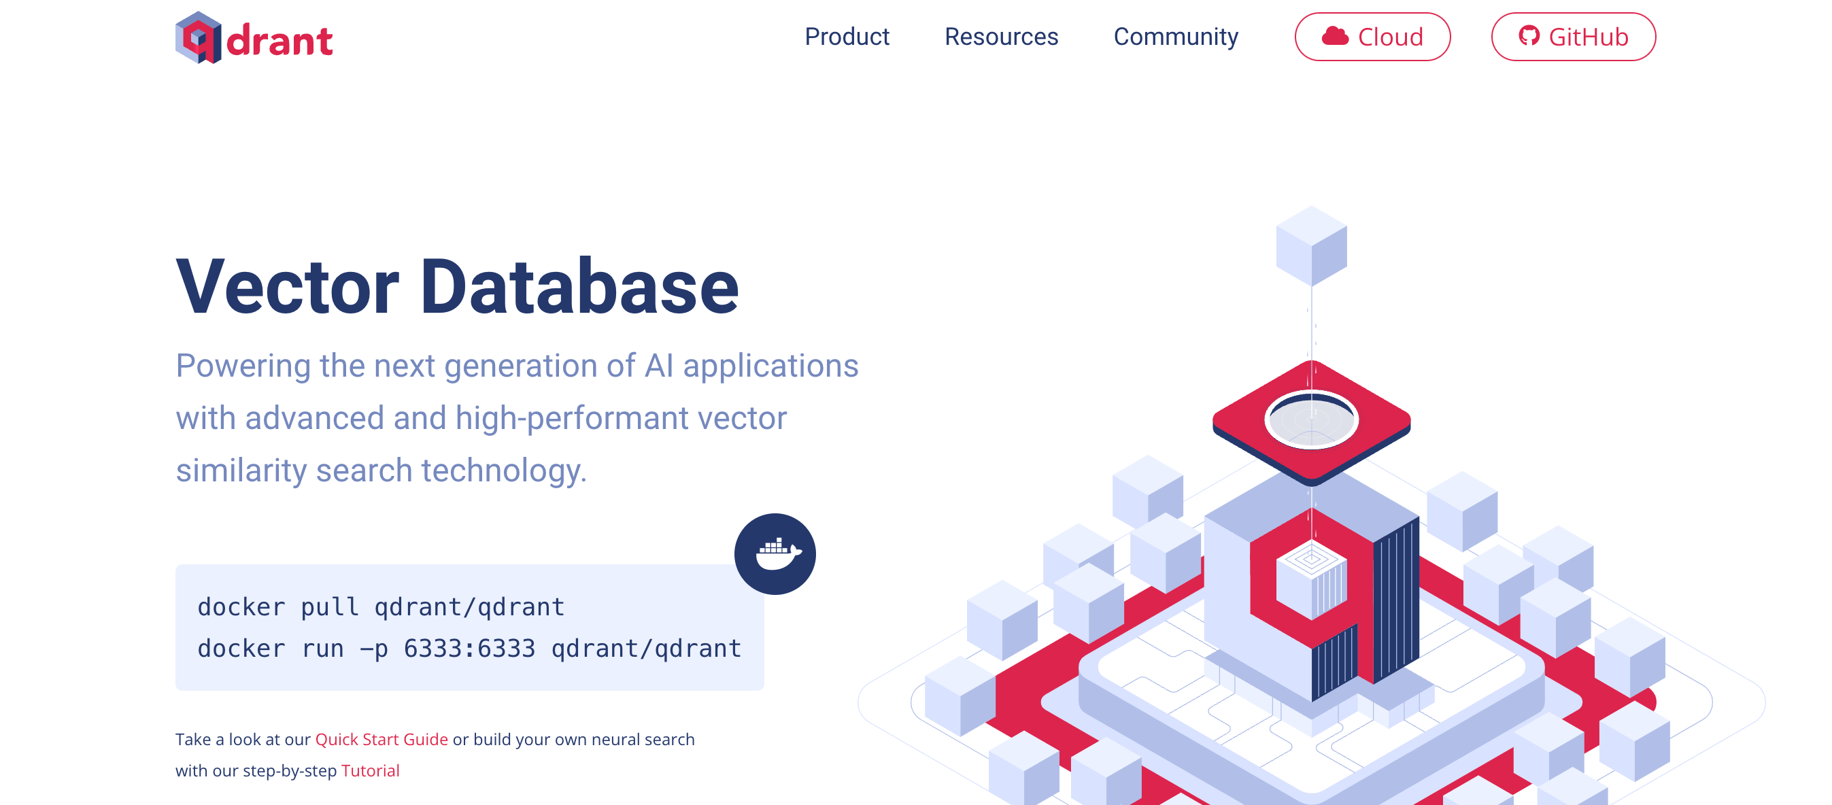Click the Qdrant logo

pos(254,37)
